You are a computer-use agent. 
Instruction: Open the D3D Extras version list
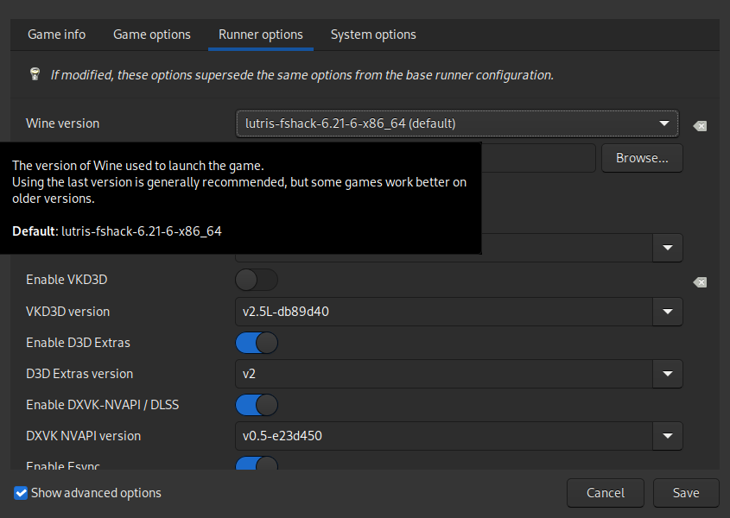point(458,374)
